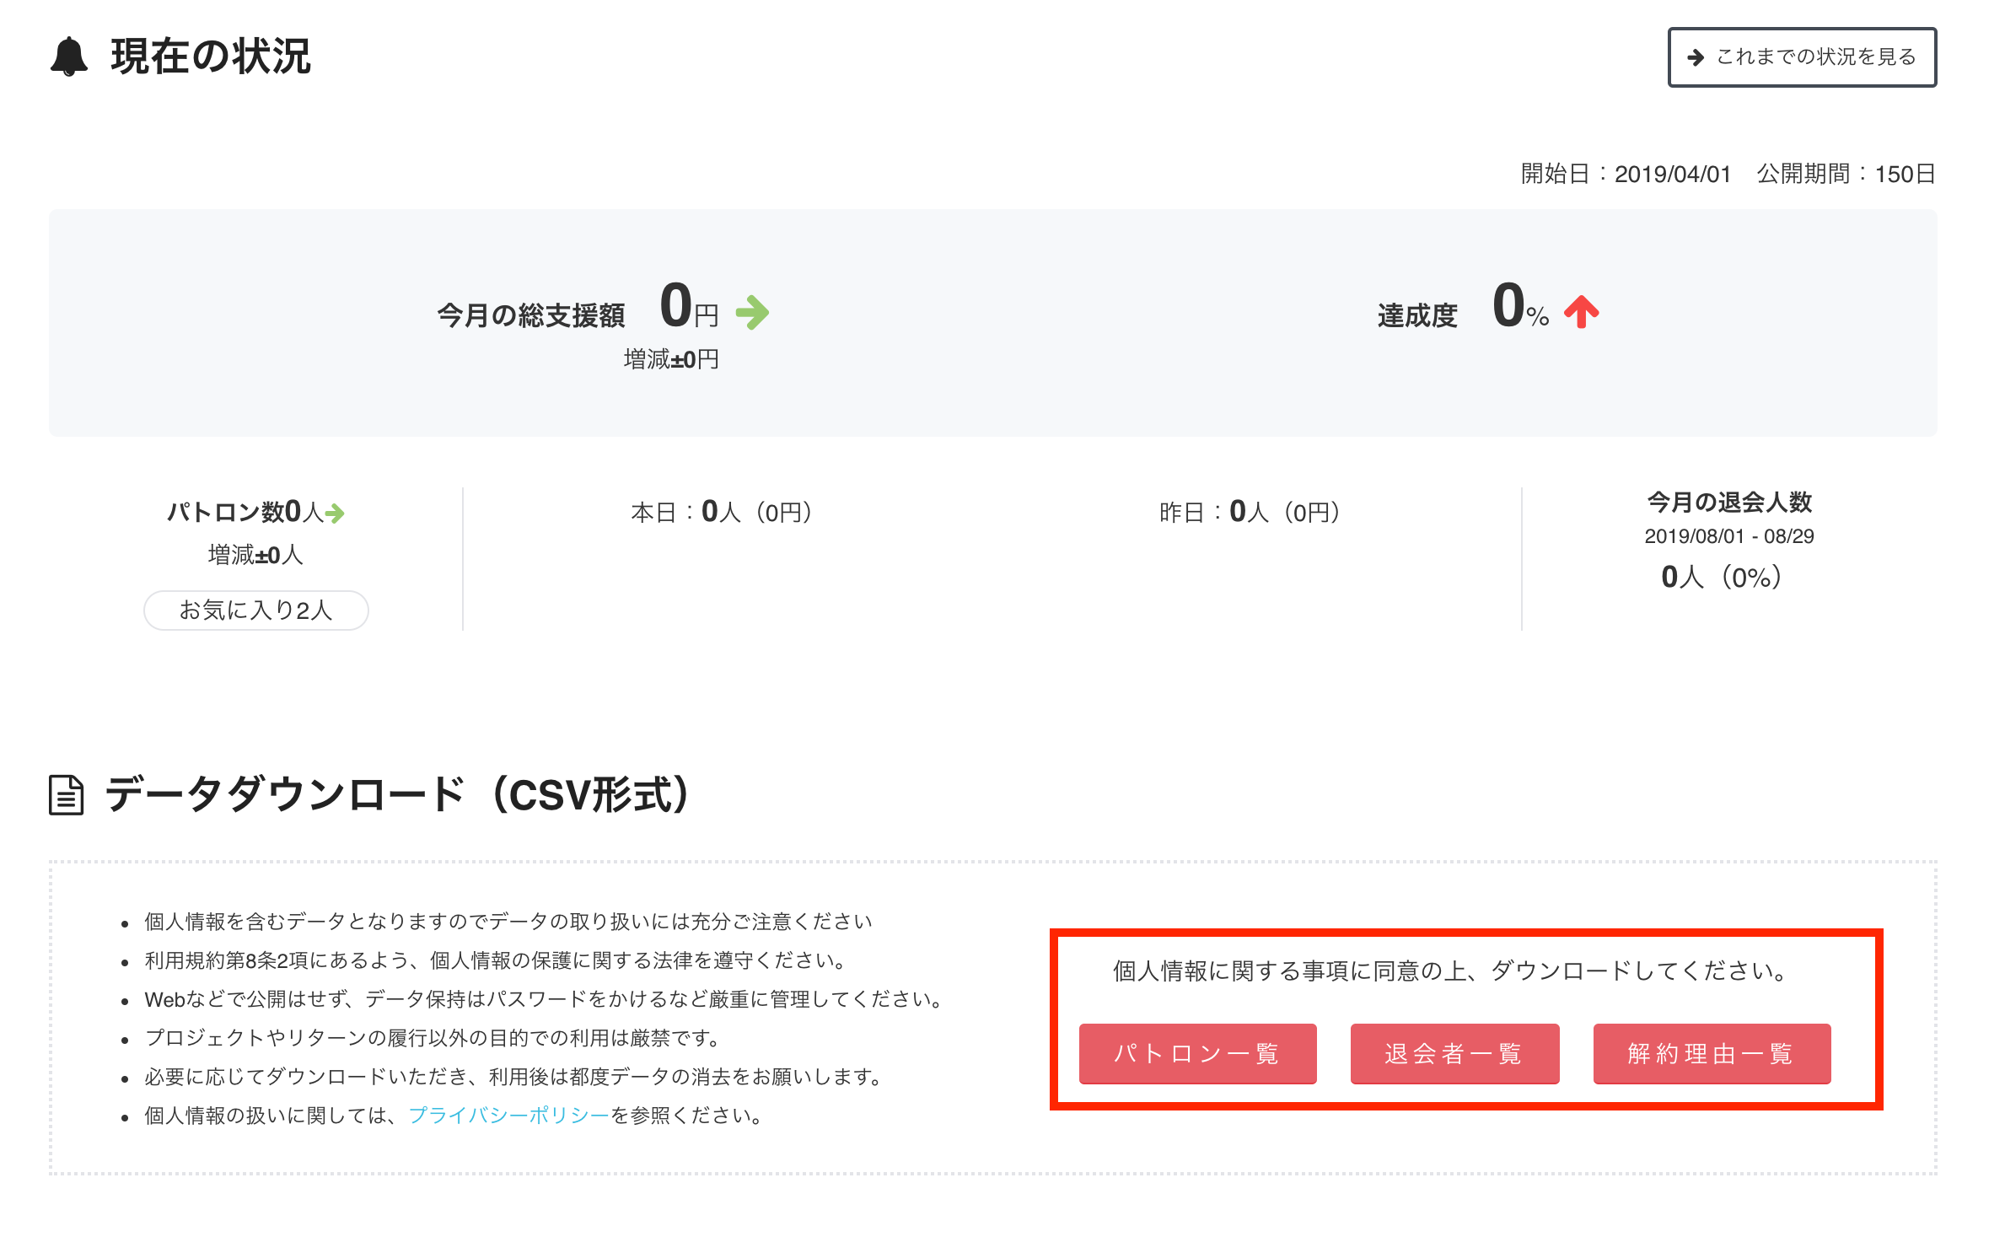Screen dimensions: 2005x1253
Task: Click the データダウンロード（CSV形式） heading
Action: 397,794
